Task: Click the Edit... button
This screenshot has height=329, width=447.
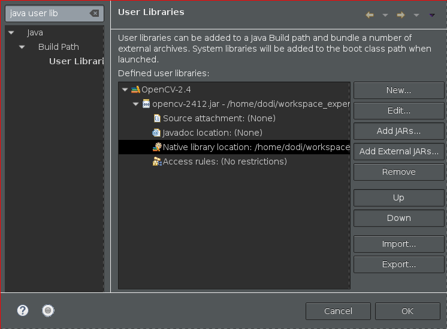Action: pos(399,110)
